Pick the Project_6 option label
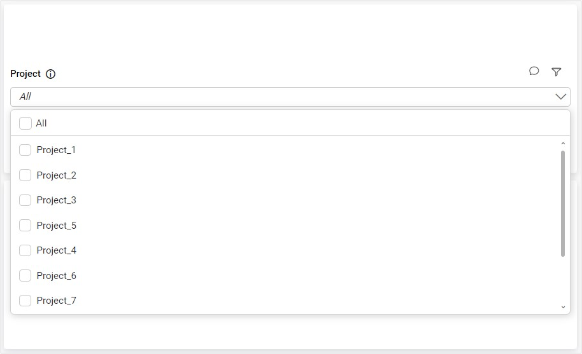Screen dimensions: 582x354 [56, 276]
